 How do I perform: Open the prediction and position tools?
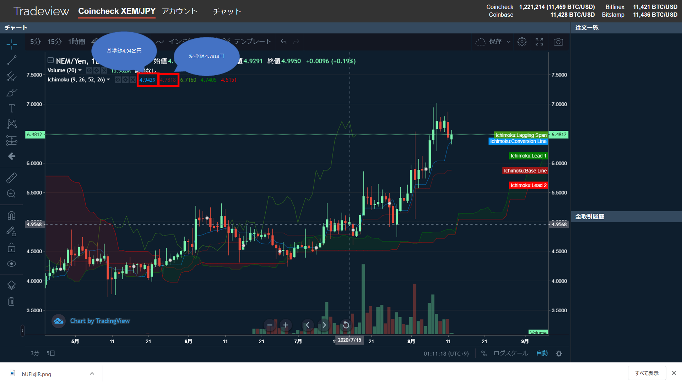pyautogui.click(x=12, y=141)
